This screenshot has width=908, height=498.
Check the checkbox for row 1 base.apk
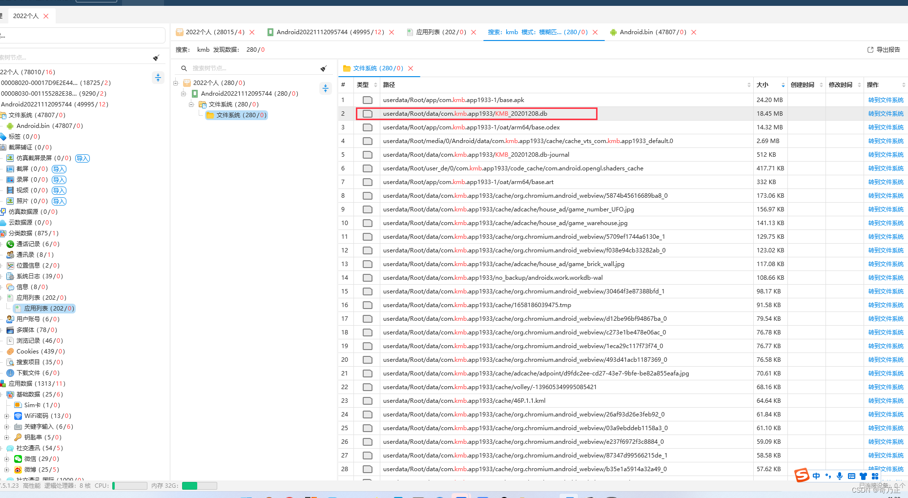coord(367,100)
